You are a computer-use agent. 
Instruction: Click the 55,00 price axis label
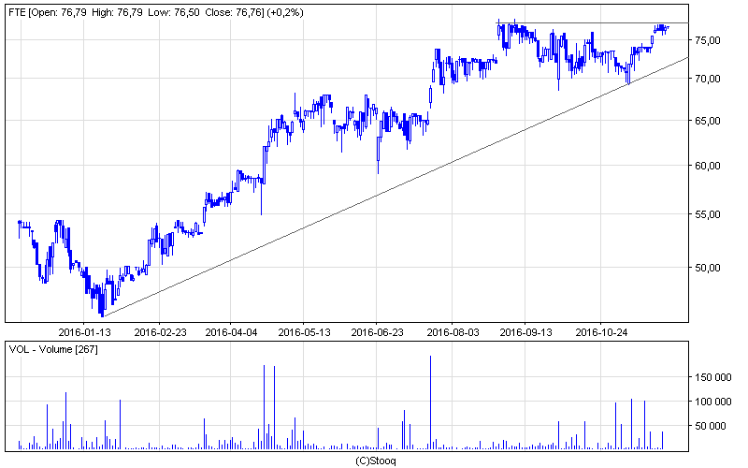(x=708, y=215)
